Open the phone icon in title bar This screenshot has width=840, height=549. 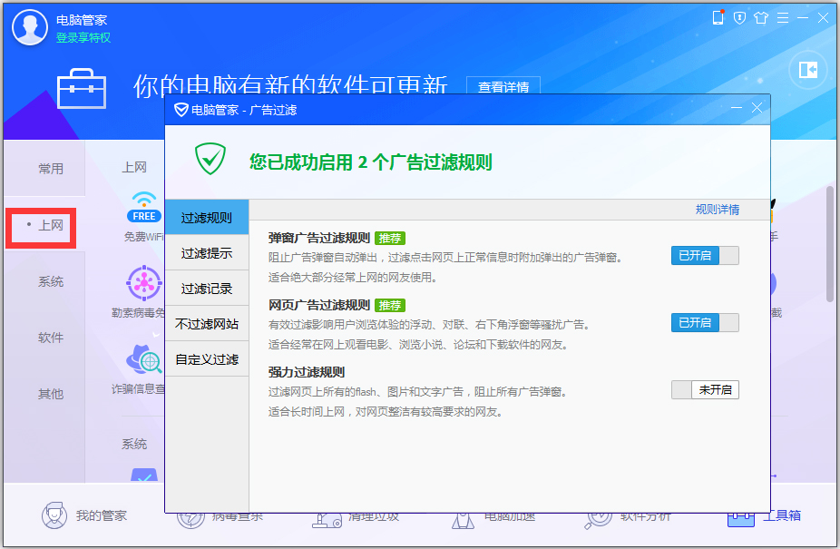(x=718, y=17)
